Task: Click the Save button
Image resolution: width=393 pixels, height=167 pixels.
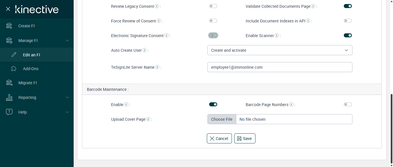Action: point(245,139)
